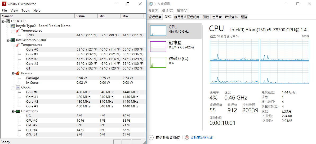Switch to 詳細資料 tab
This screenshot has height=144, width=316.
[x=231, y=17]
